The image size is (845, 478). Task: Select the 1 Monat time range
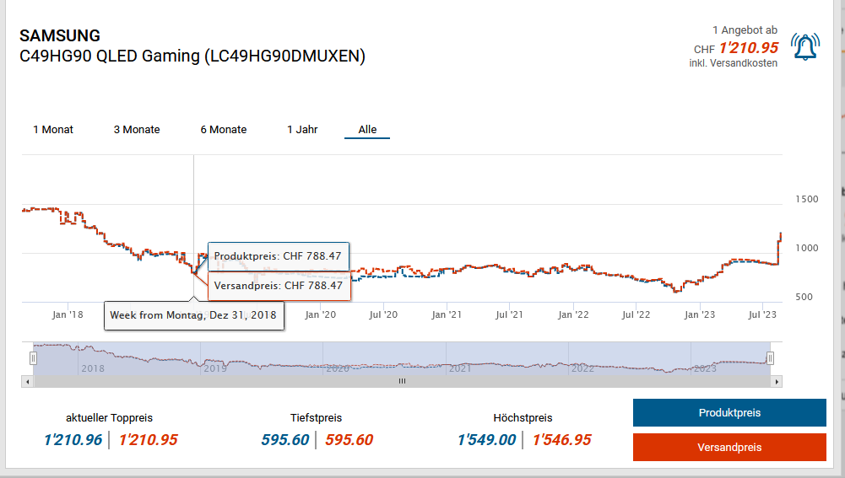click(53, 130)
